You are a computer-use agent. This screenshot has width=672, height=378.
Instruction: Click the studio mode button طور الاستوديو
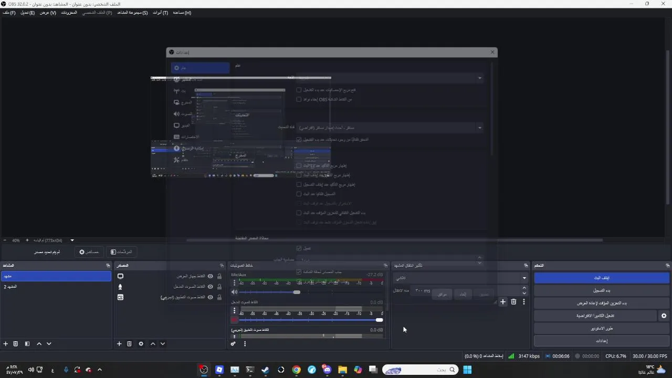602,328
